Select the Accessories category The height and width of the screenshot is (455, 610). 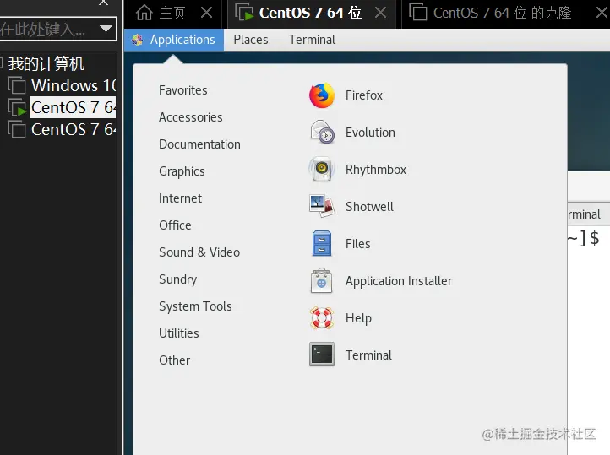[191, 117]
